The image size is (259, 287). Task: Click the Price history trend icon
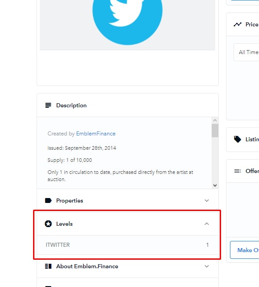[x=238, y=24]
